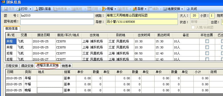Click the 航班 toolbar icon

[x=73, y=9]
